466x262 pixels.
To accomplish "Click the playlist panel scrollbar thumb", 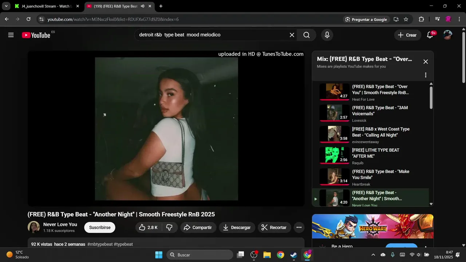I will pos(431,97).
